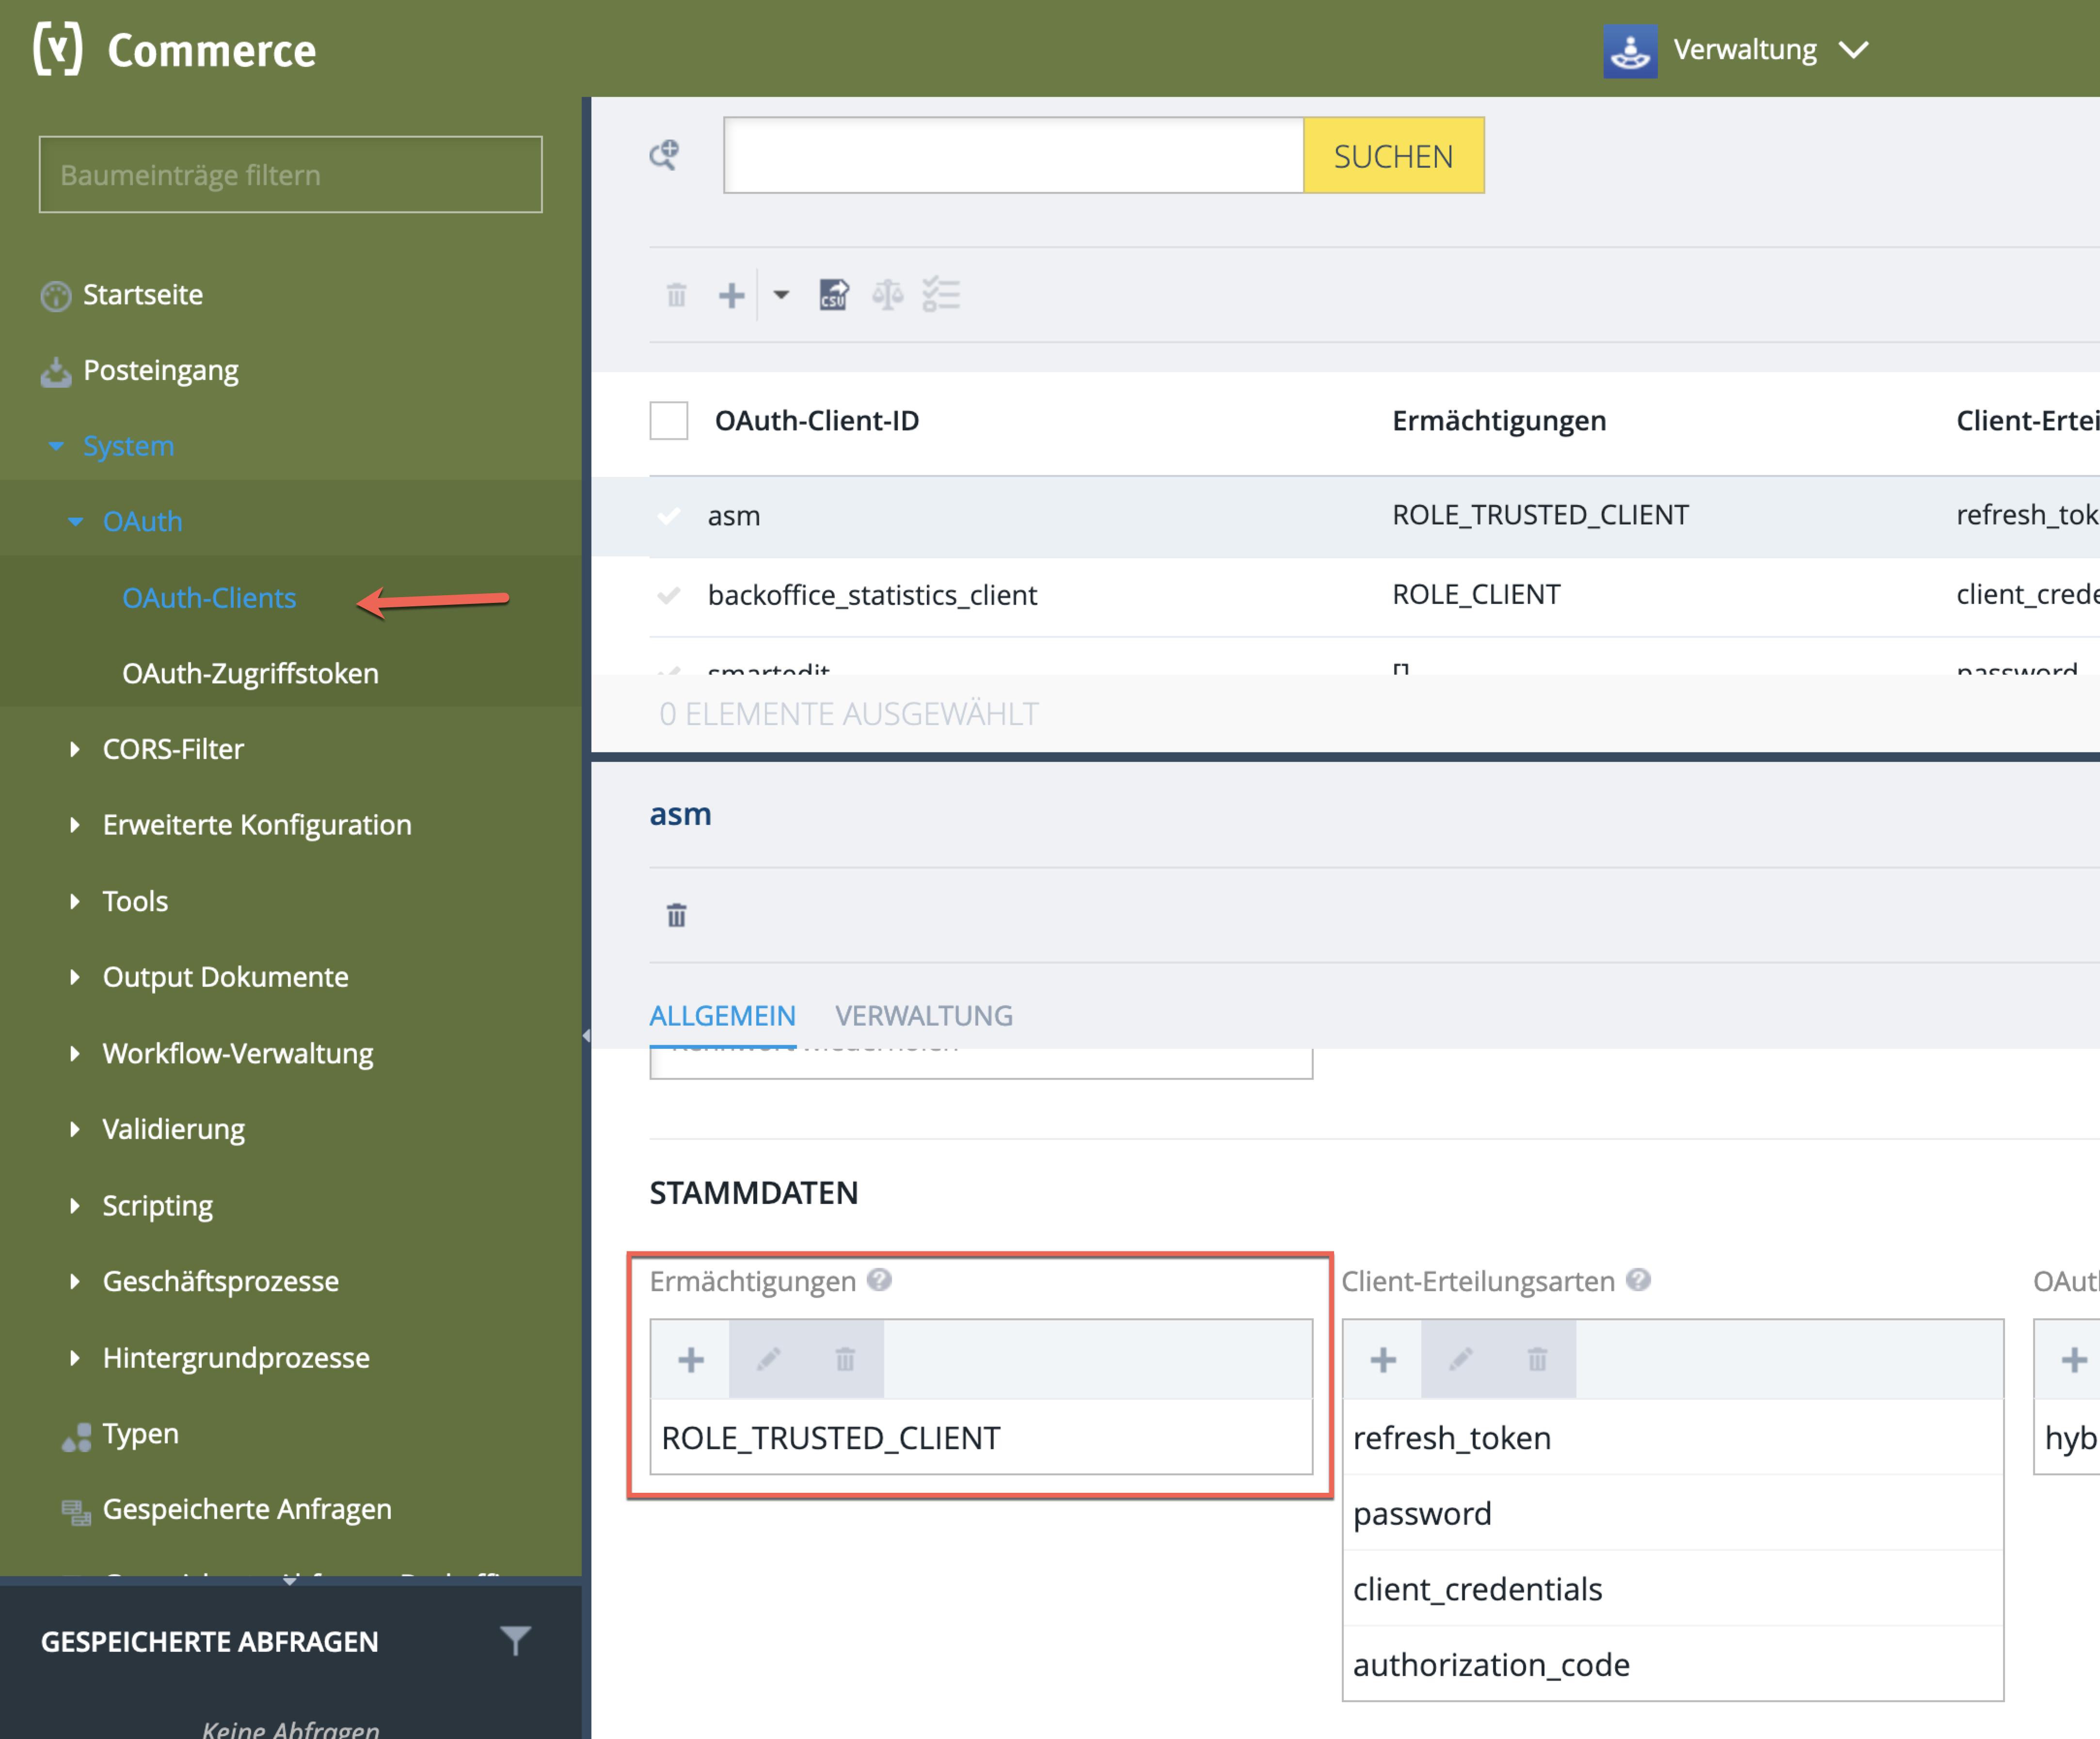Select the asm row checkmark
The width and height of the screenshot is (2100, 1739).
(669, 516)
